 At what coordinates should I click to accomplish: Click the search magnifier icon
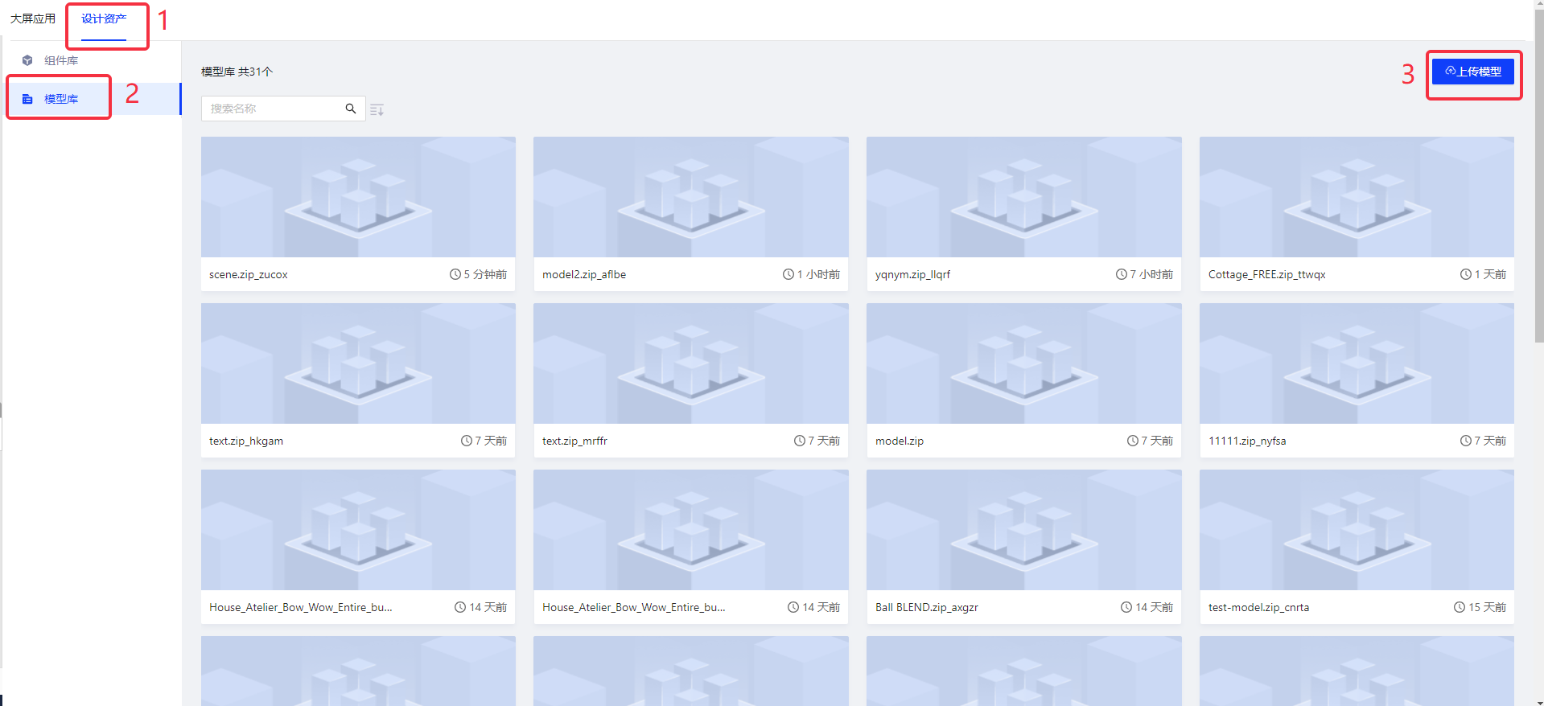tap(351, 109)
